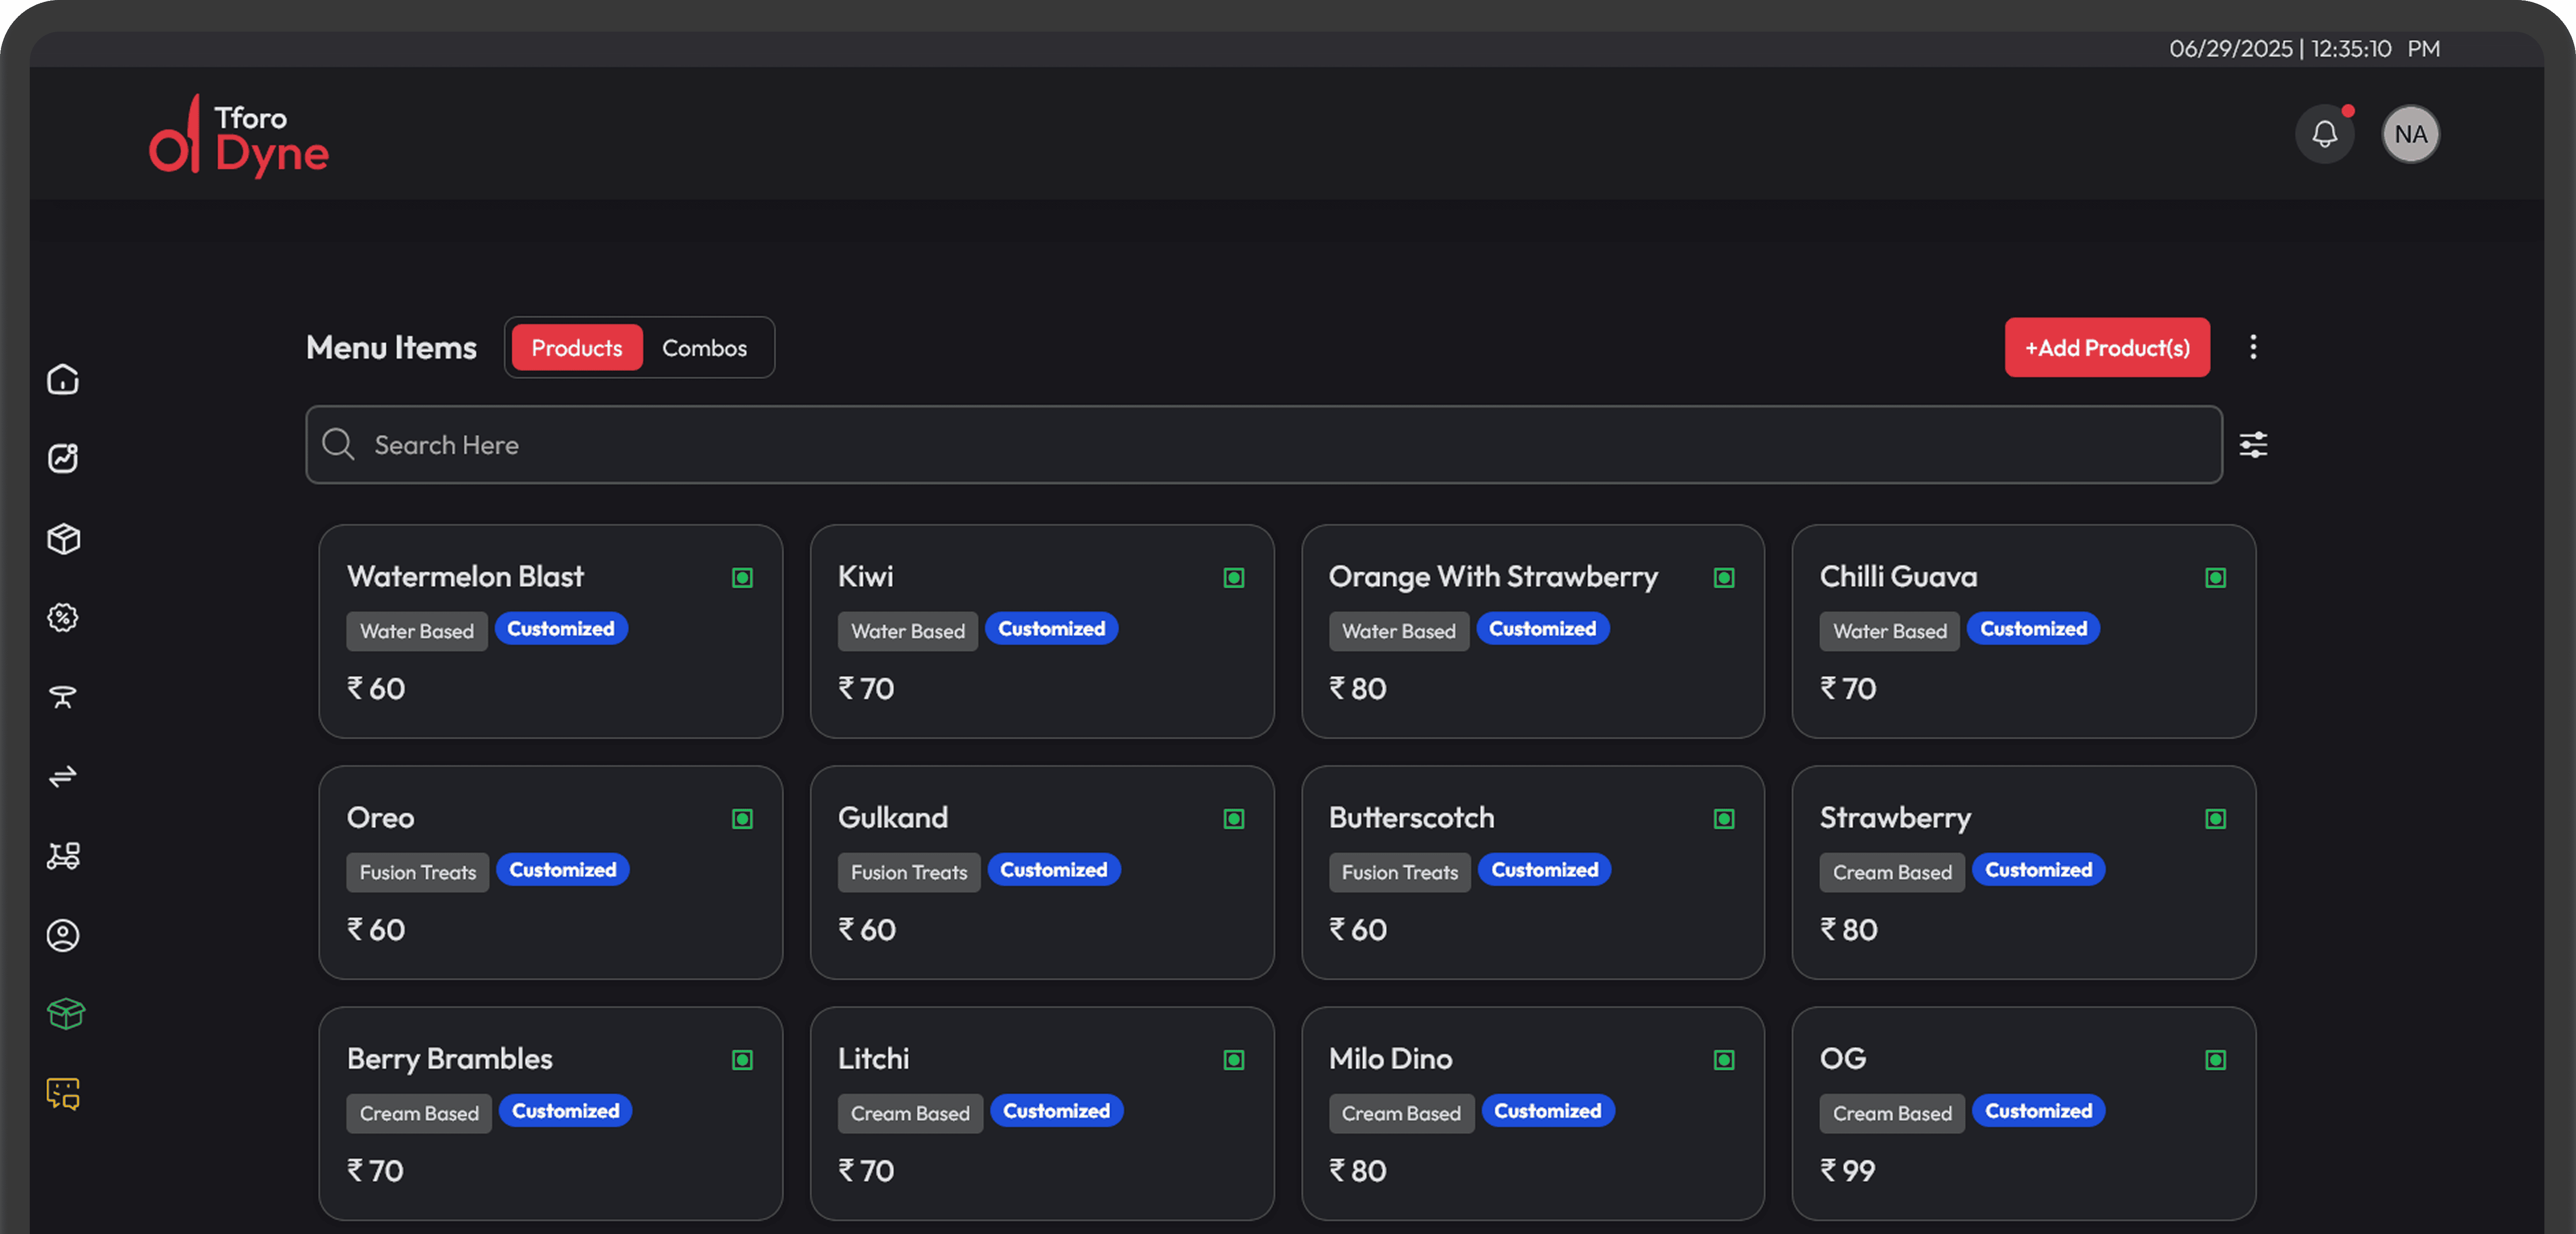The width and height of the screenshot is (2576, 1234).
Task: Open the table sidebar icon
Action: [x=63, y=697]
